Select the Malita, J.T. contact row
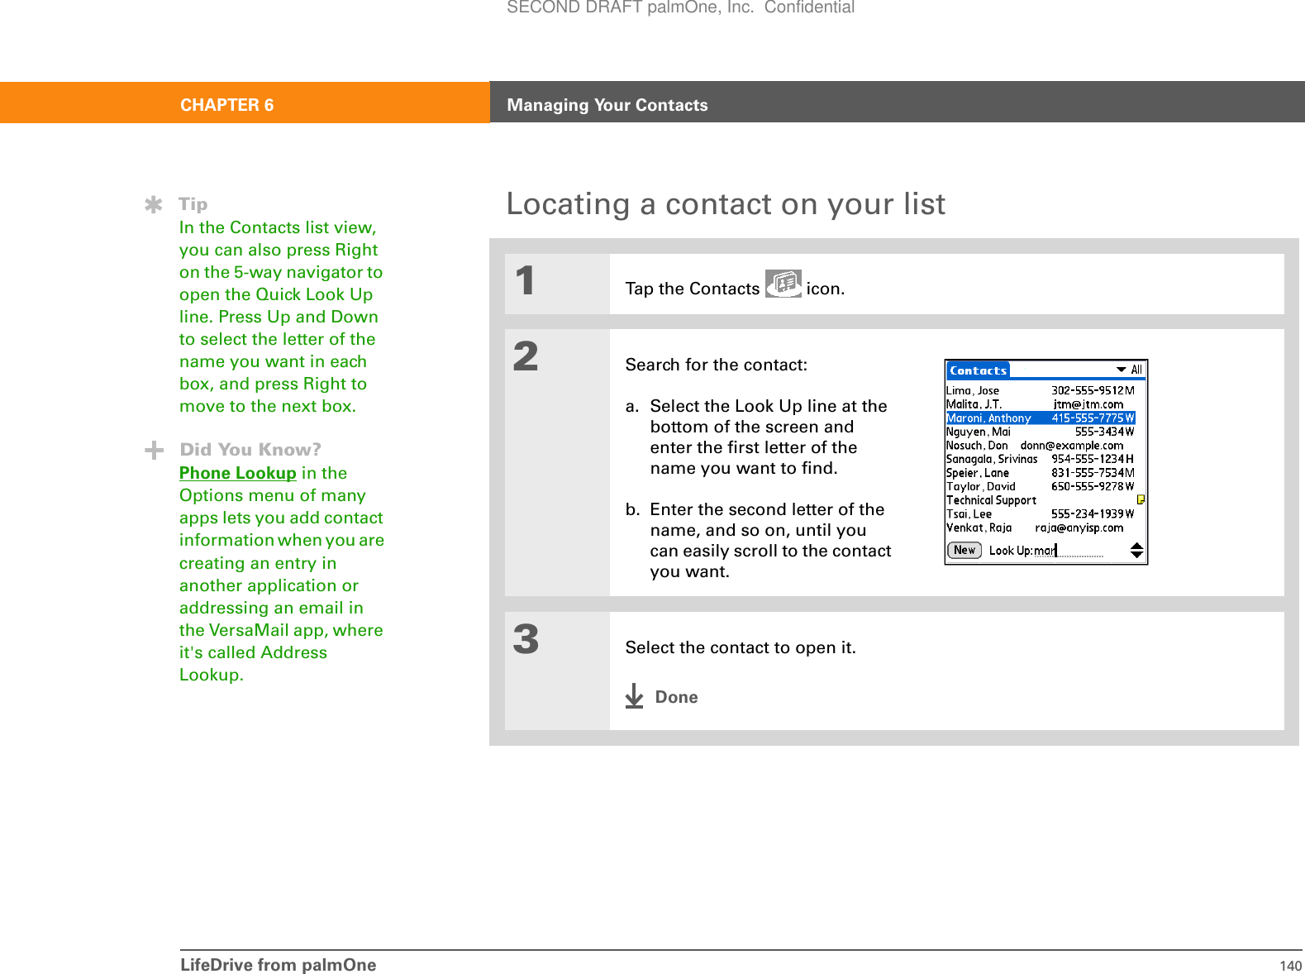1305x974 pixels. pyautogui.click(x=1041, y=404)
